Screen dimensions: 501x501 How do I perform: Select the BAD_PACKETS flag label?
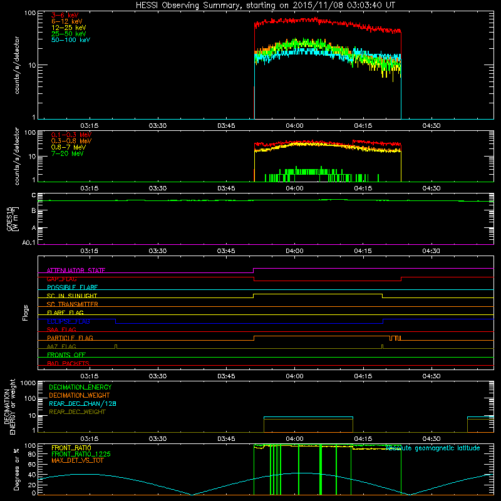[68, 363]
